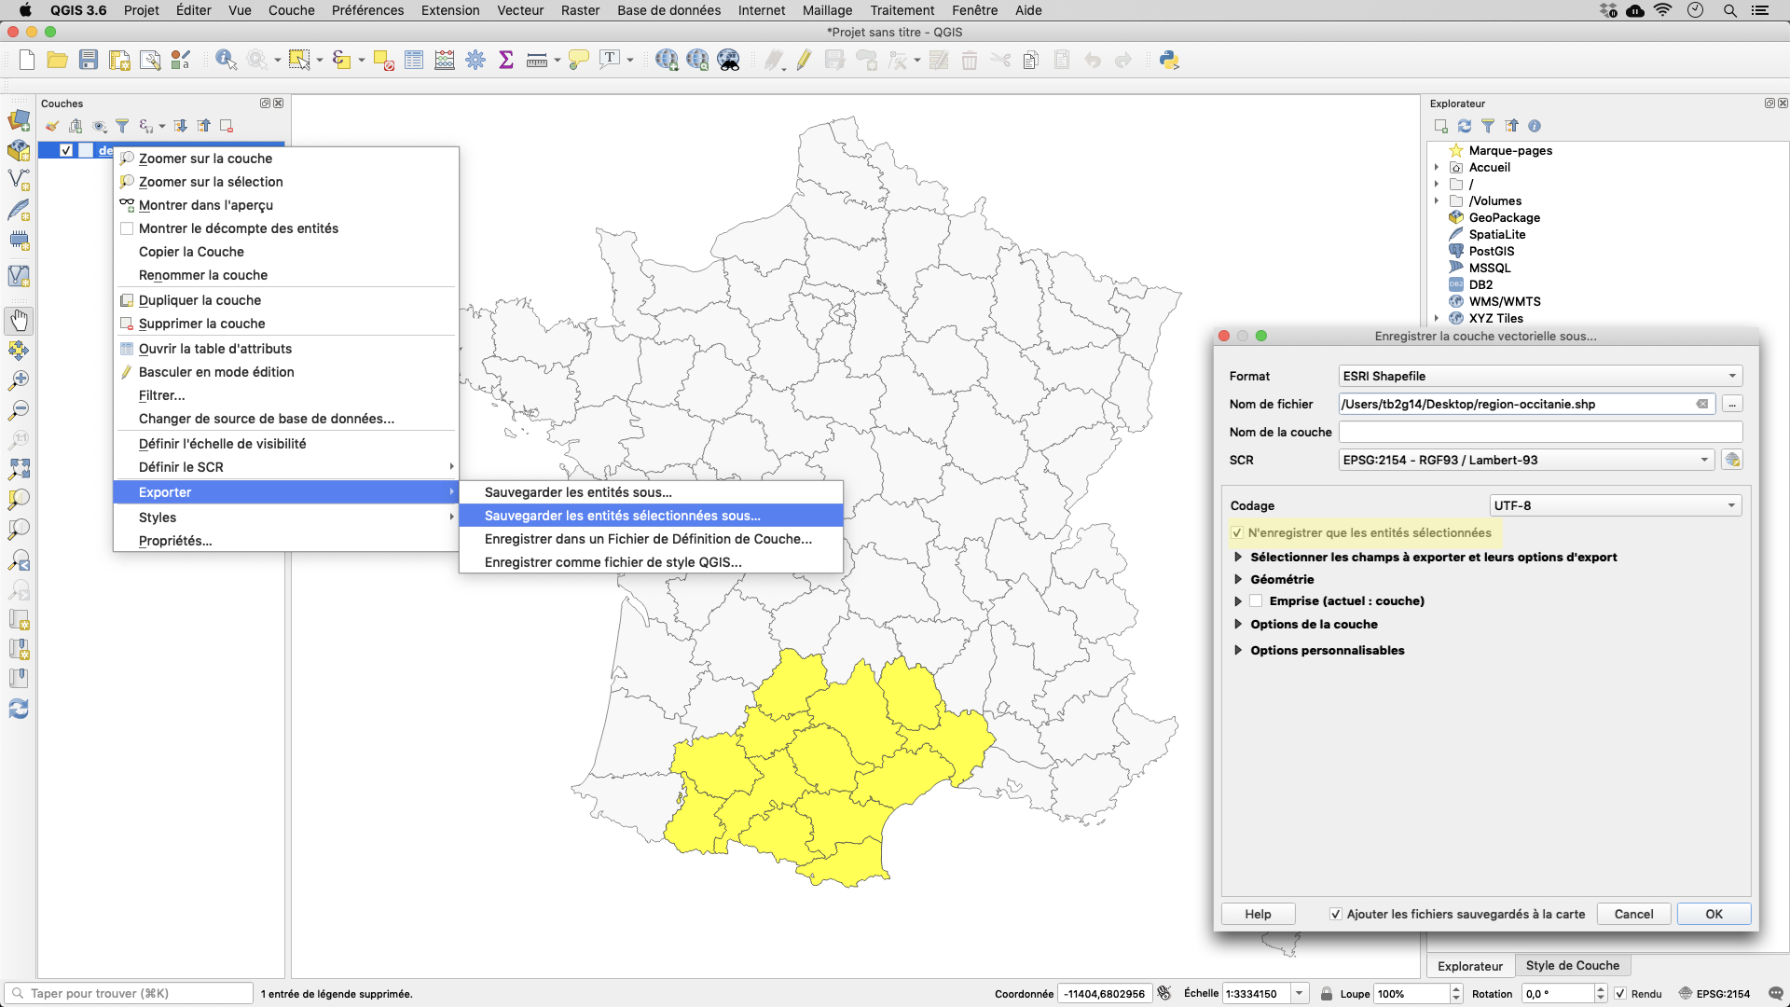Select the Zoom out magnifier tool

pyautogui.click(x=19, y=410)
